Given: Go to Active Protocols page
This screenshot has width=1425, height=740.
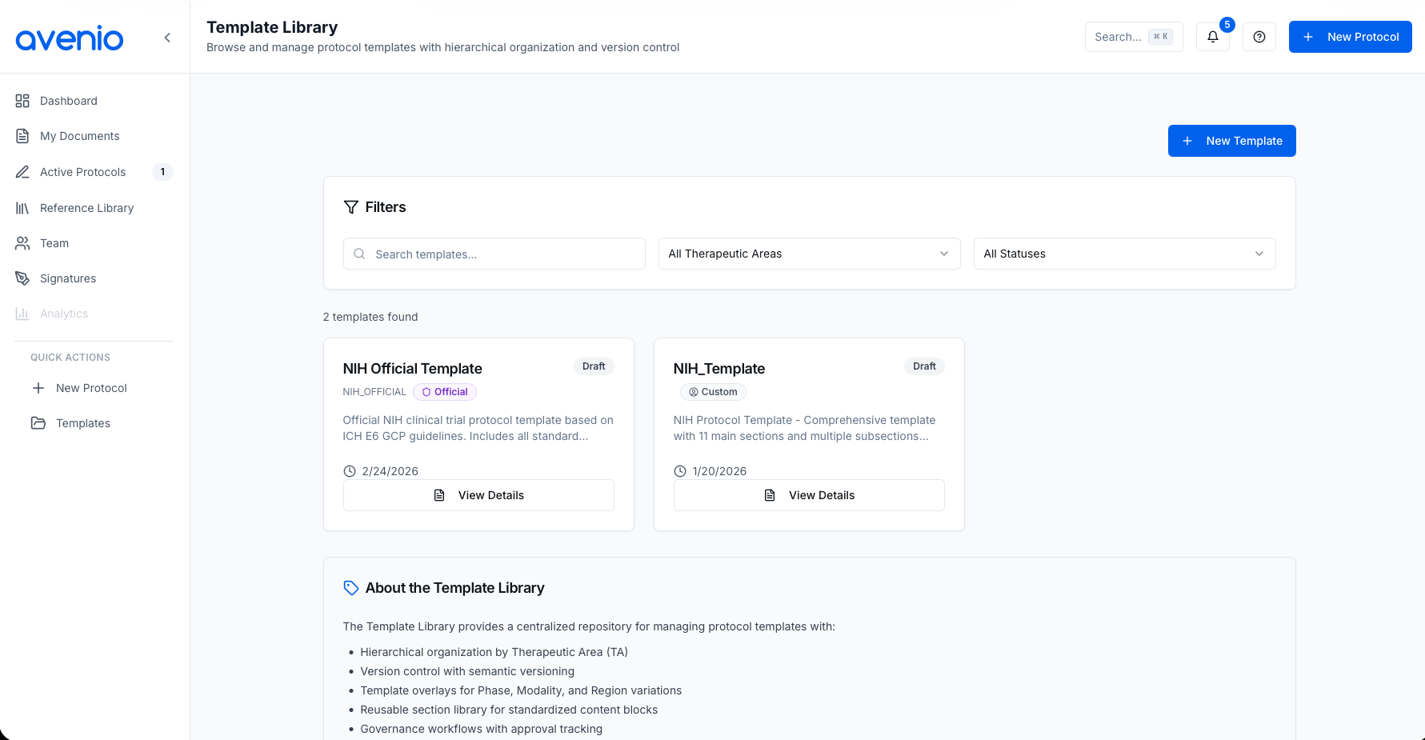Looking at the screenshot, I should pyautogui.click(x=82, y=172).
